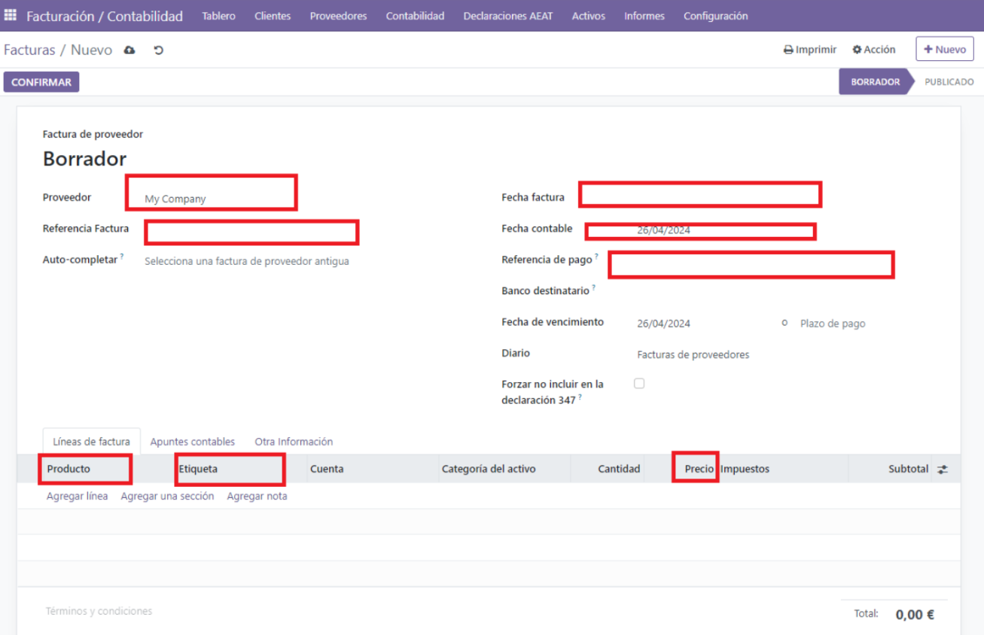Click the Referencia de pago input field
984x635 pixels.
point(751,265)
